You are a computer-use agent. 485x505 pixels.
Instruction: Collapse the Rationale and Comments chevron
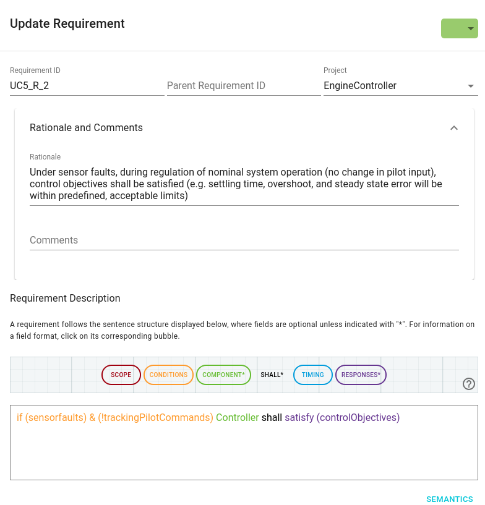[x=453, y=128]
